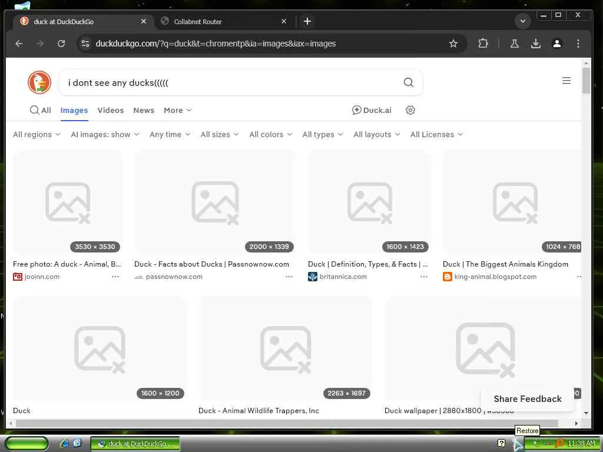Click the king-animal.blogspot.com Blogger favicon

[448, 277]
